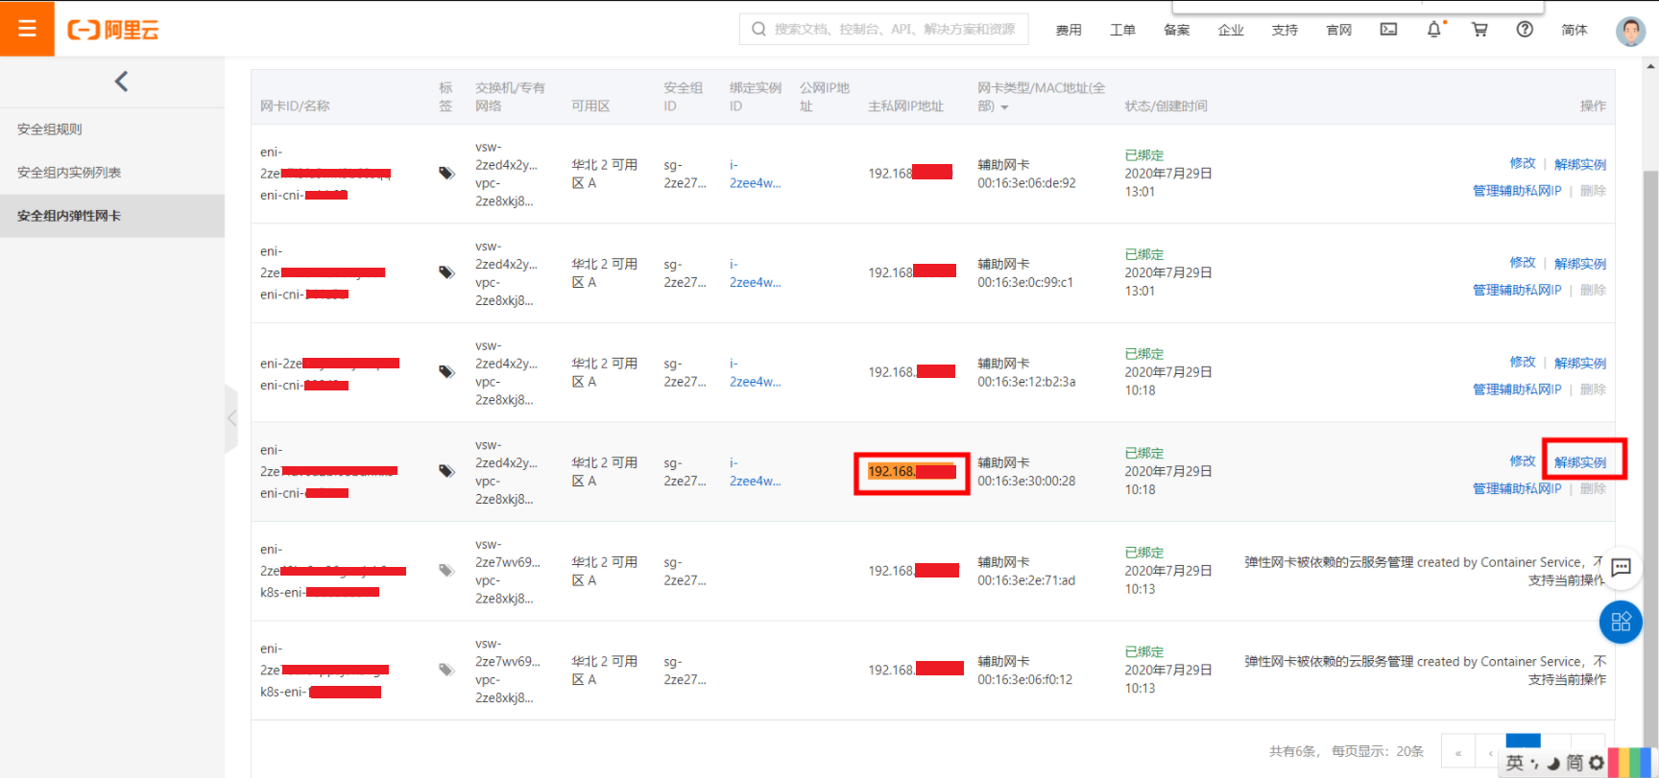
Task: Click 解绑实例 for row 00:16:3e:30:00:28
Action: (1580, 461)
